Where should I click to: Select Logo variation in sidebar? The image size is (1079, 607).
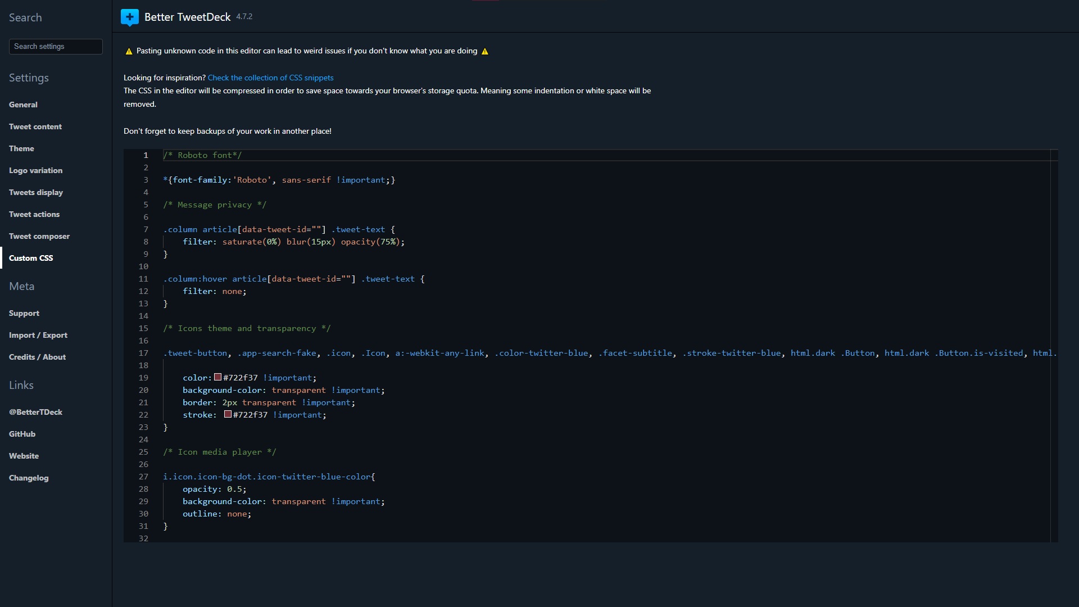coord(35,170)
